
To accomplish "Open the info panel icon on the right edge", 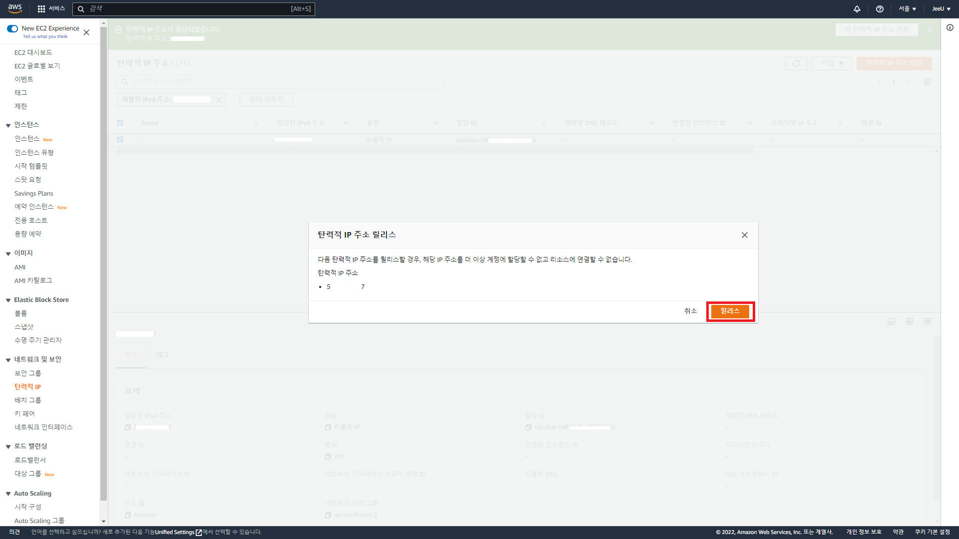I will 950,28.
